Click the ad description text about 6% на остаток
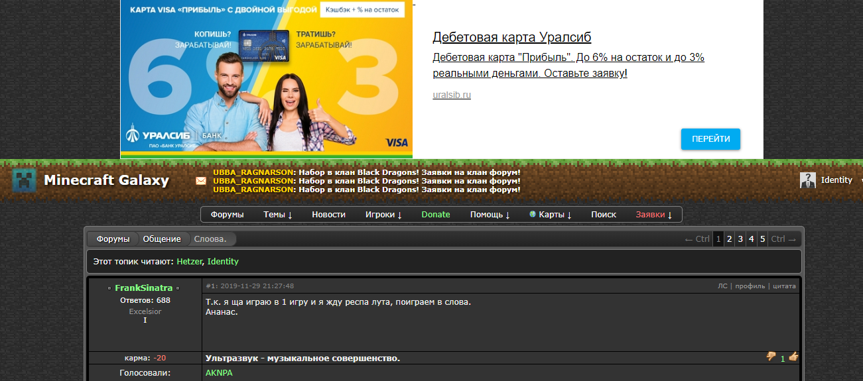Image resolution: width=863 pixels, height=381 pixels. pyautogui.click(x=568, y=66)
